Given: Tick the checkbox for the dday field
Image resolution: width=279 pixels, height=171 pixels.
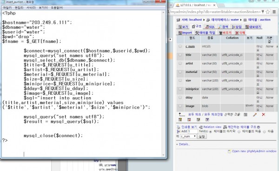Looking at the screenshot, I should click(180, 98).
